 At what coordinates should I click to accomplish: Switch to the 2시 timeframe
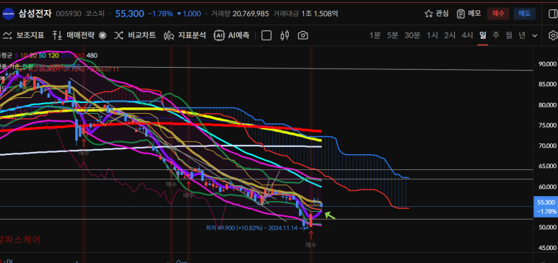pos(450,35)
